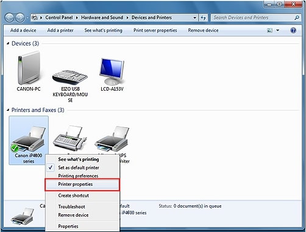Collapse the Printers and Faxes (3) group

pyautogui.click(x=8, y=110)
